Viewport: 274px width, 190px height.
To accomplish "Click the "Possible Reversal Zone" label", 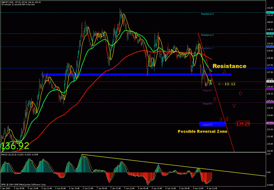I will point(203,131).
